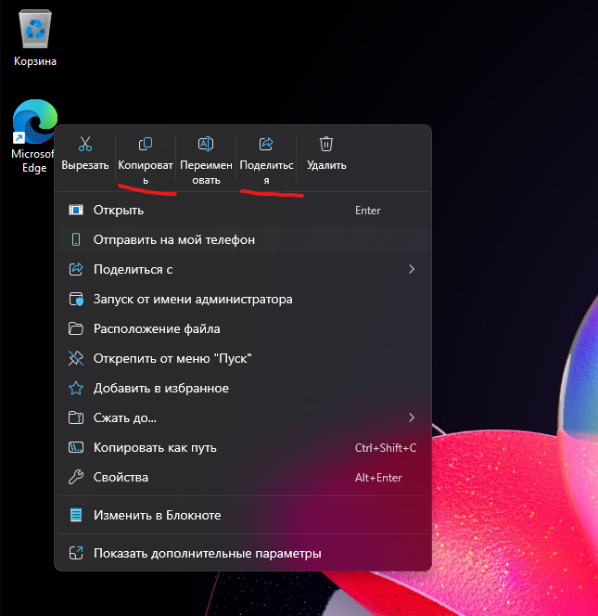Click the unpin icon beside Открепить от меню
Image resolution: width=598 pixels, height=616 pixels.
[x=76, y=358]
